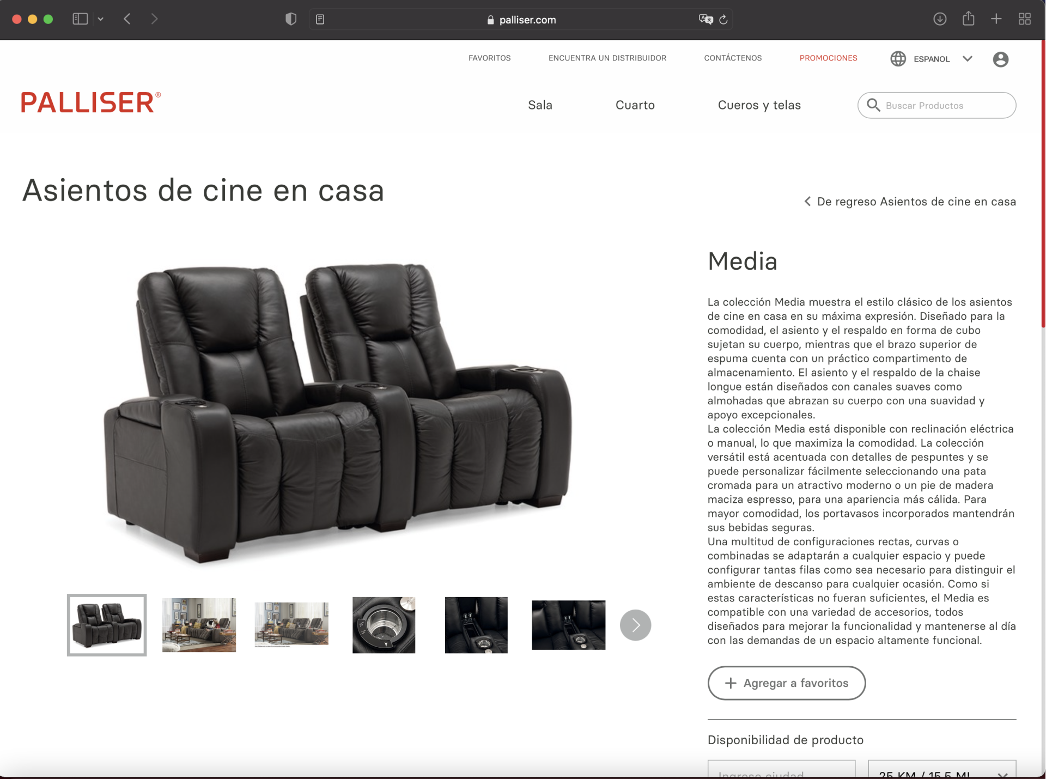The image size is (1046, 779).
Task: Open the Safari downloads icon
Action: coord(940,19)
